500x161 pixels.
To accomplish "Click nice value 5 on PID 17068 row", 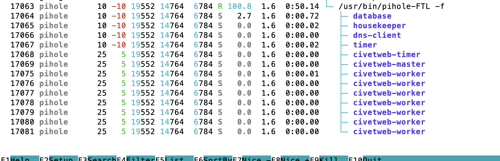I will pyautogui.click(x=124, y=54).
